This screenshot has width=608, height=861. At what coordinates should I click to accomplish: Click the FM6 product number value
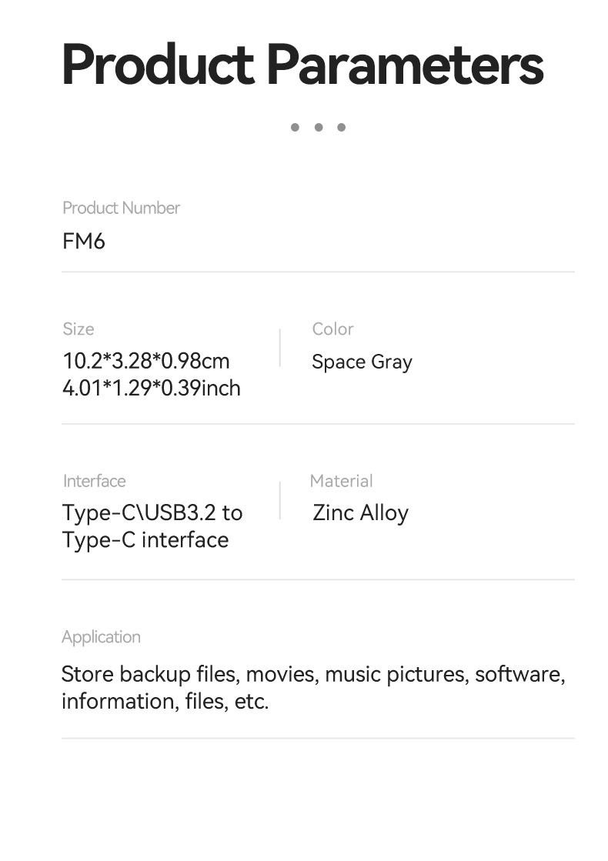click(x=83, y=242)
